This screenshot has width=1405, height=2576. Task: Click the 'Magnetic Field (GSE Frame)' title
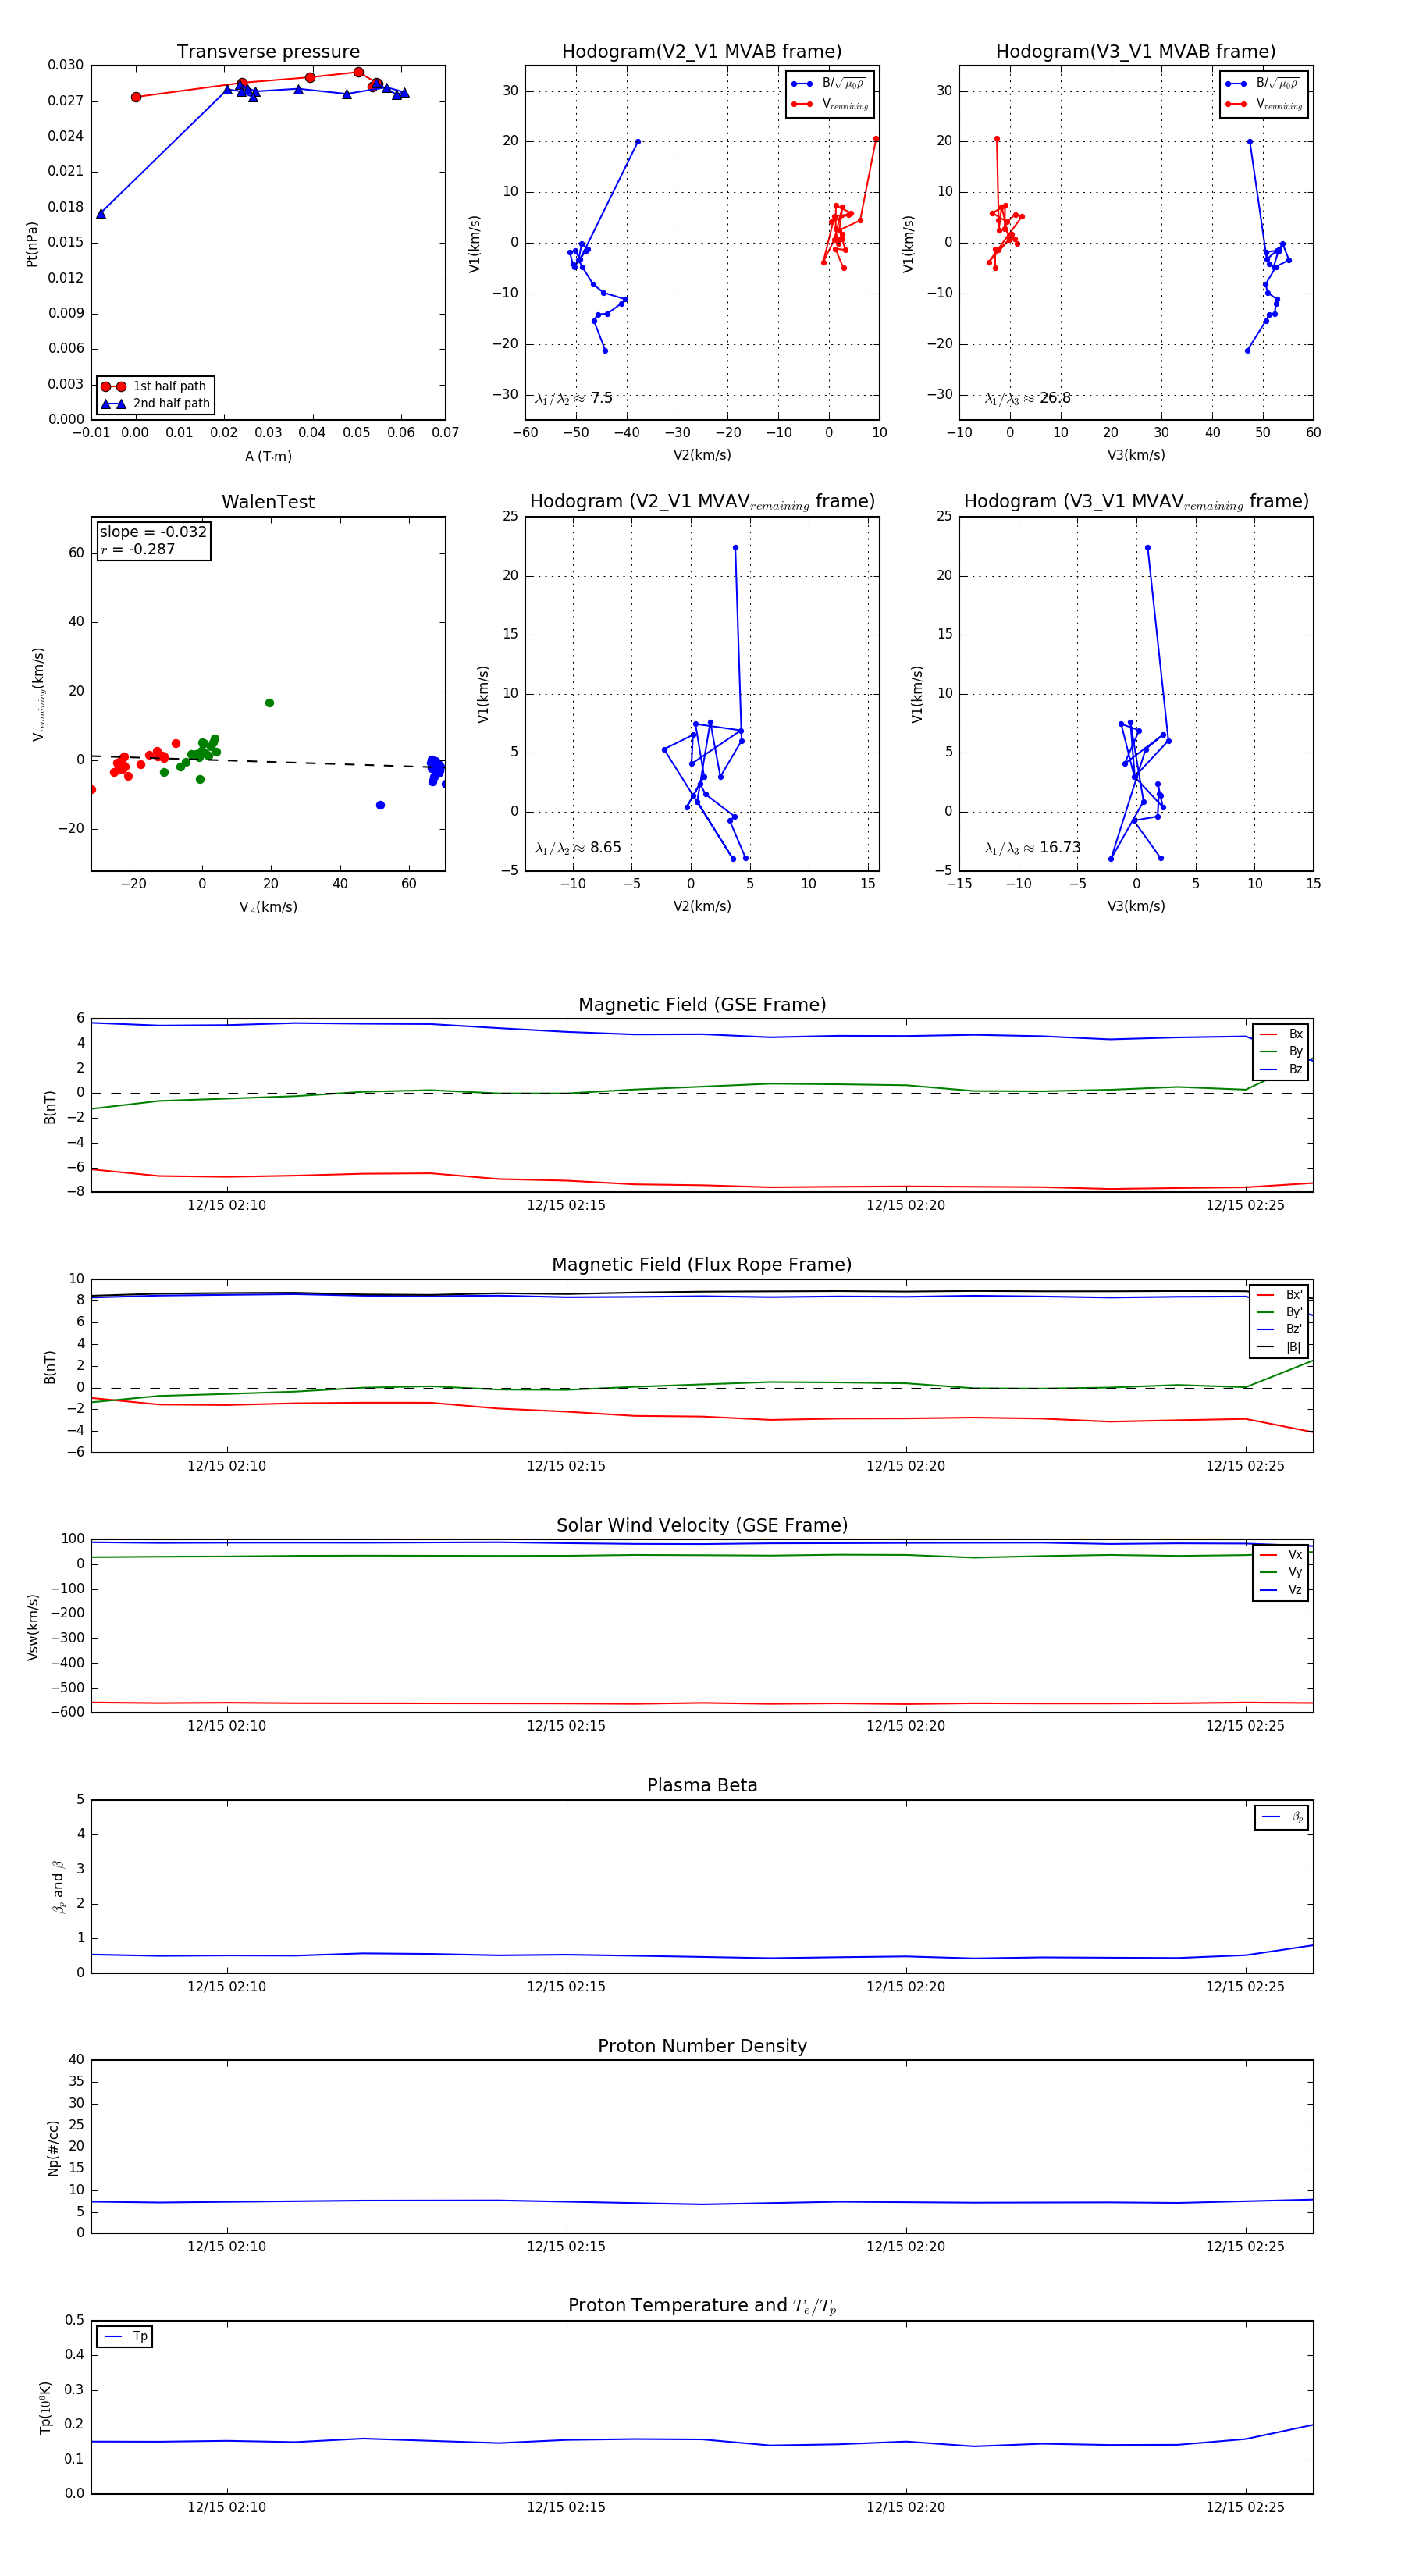click(702, 1005)
